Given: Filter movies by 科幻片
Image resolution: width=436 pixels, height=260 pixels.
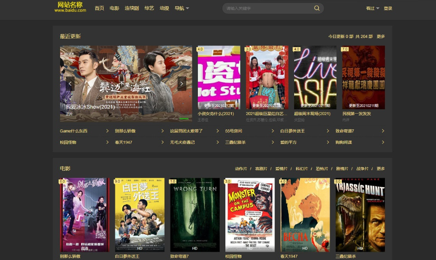Looking at the screenshot, I should tap(302, 169).
